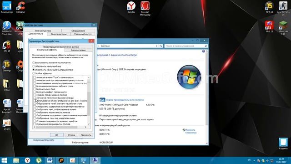Viewport: 291px width, 164px height.
Task: Launch CCleaner from the desktop
Action: point(20,7)
